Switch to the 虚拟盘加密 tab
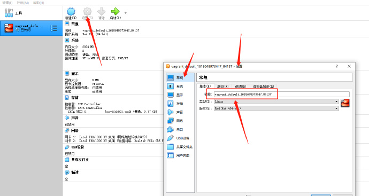 coord(263,87)
